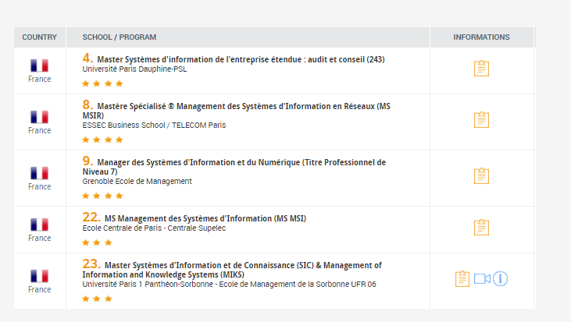Click Grenoble Ecole de Management clipboard icon
This screenshot has height=322, width=571.
[x=481, y=176]
